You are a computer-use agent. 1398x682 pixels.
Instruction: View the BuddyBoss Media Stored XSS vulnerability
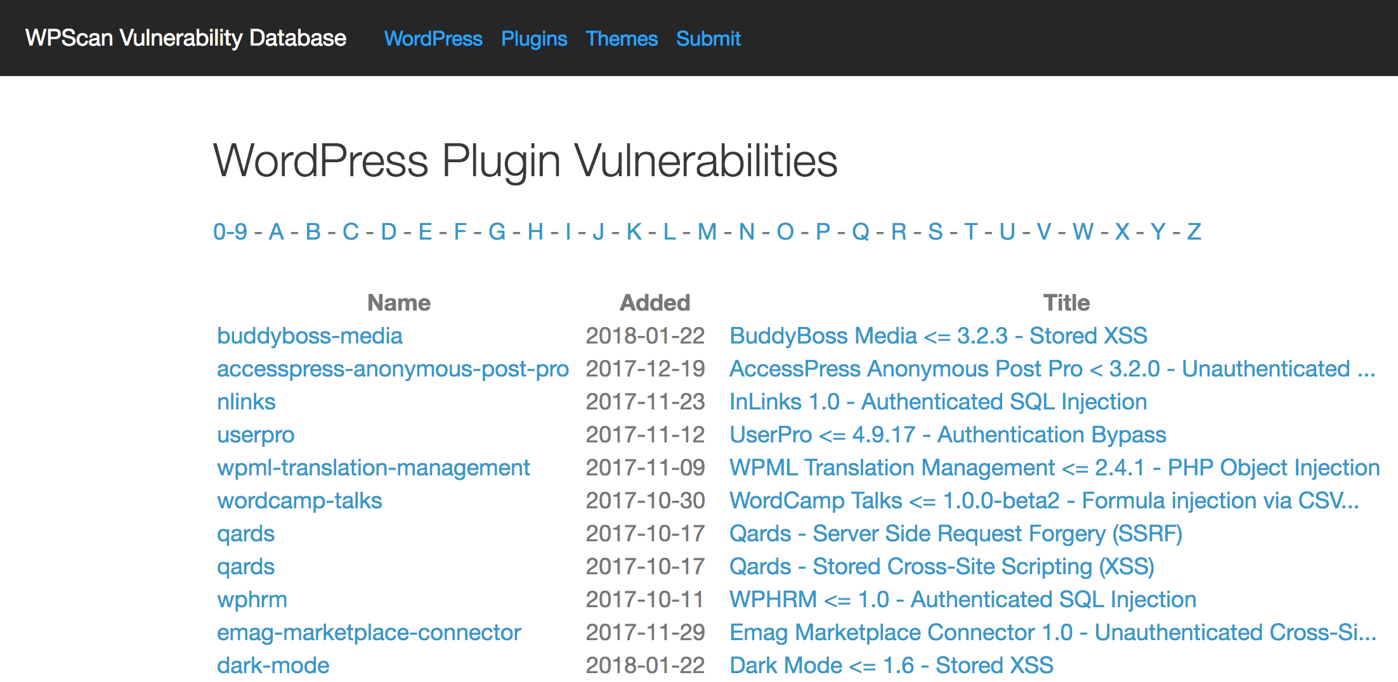point(938,335)
